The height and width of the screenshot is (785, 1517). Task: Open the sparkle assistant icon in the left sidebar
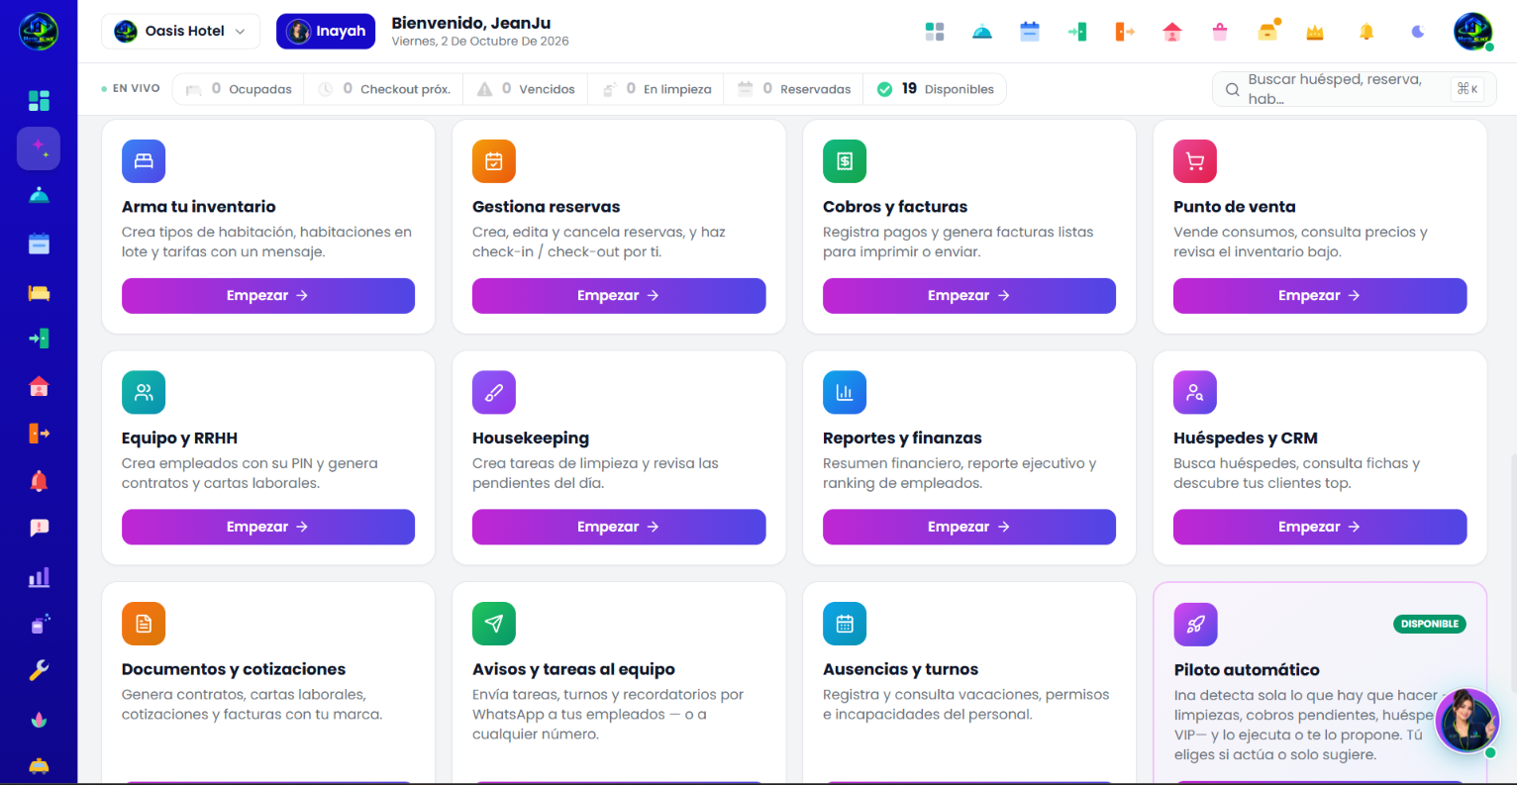click(39, 147)
